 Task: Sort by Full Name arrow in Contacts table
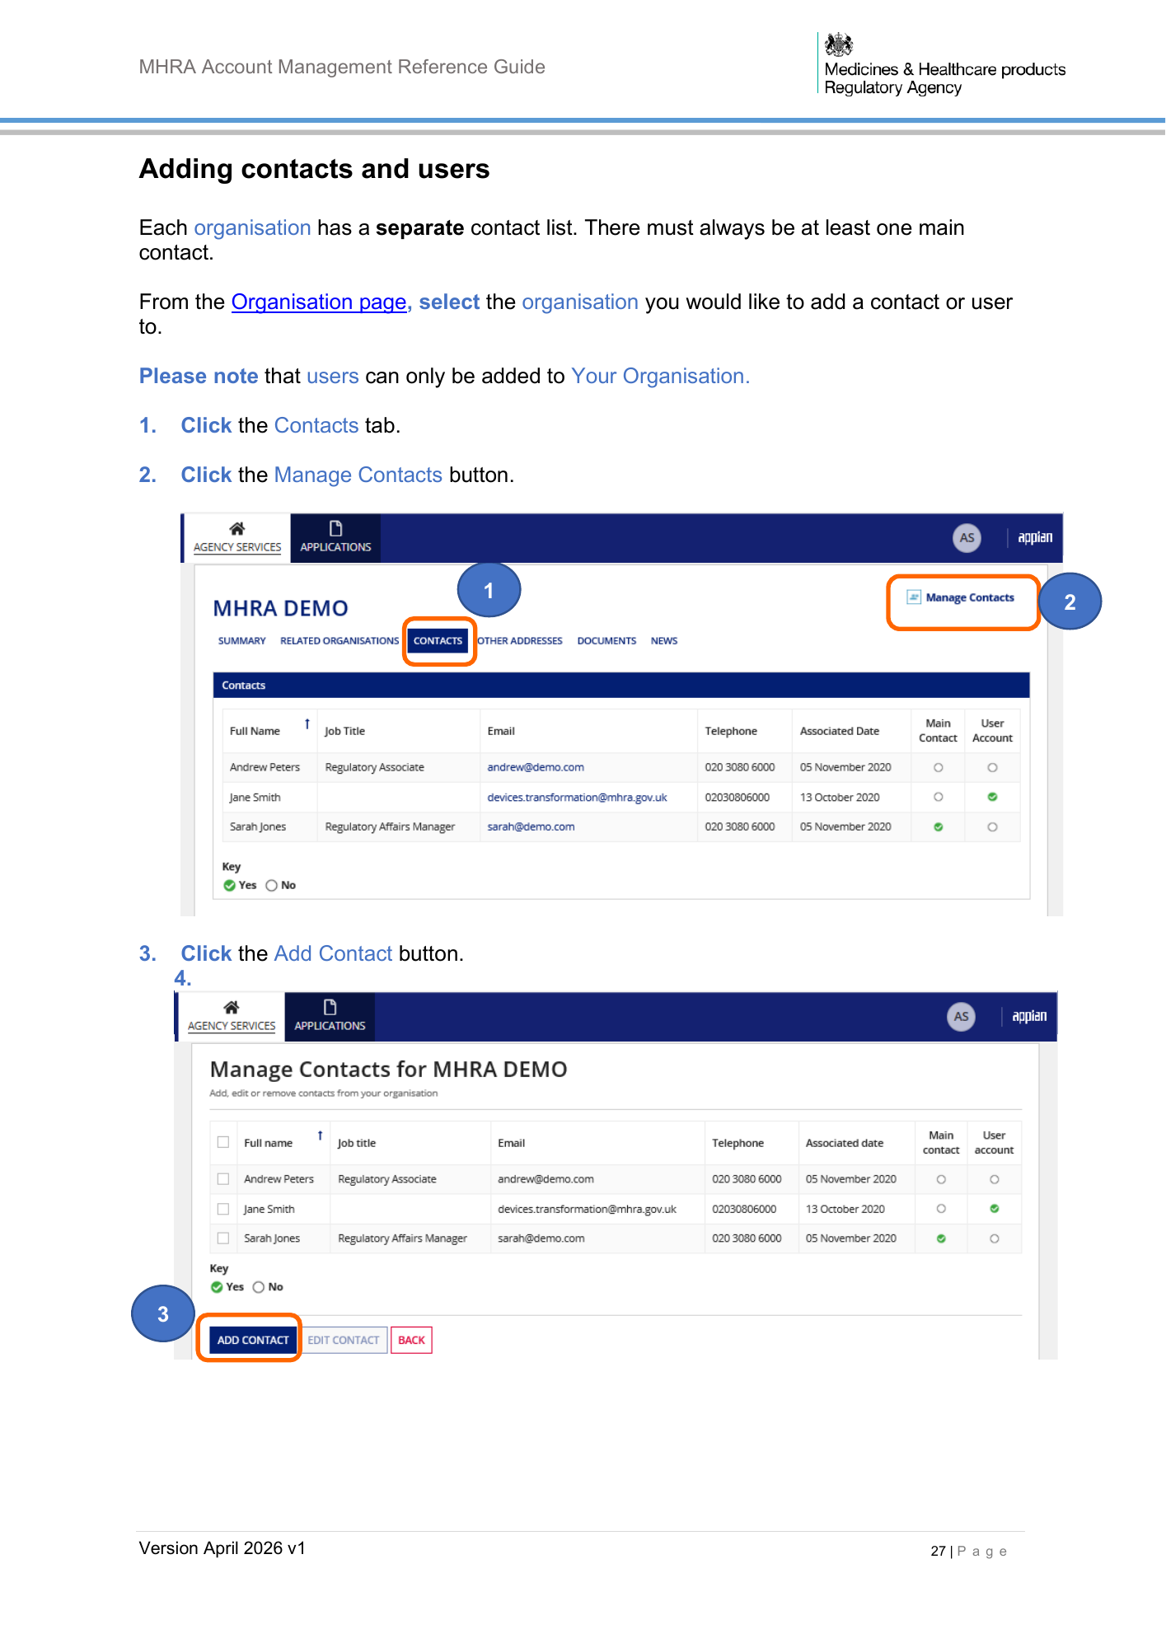click(307, 724)
